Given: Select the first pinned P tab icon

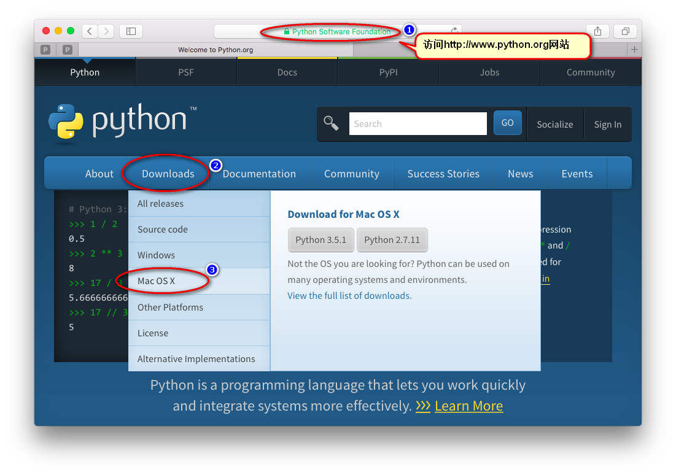Looking at the screenshot, I should coord(45,50).
